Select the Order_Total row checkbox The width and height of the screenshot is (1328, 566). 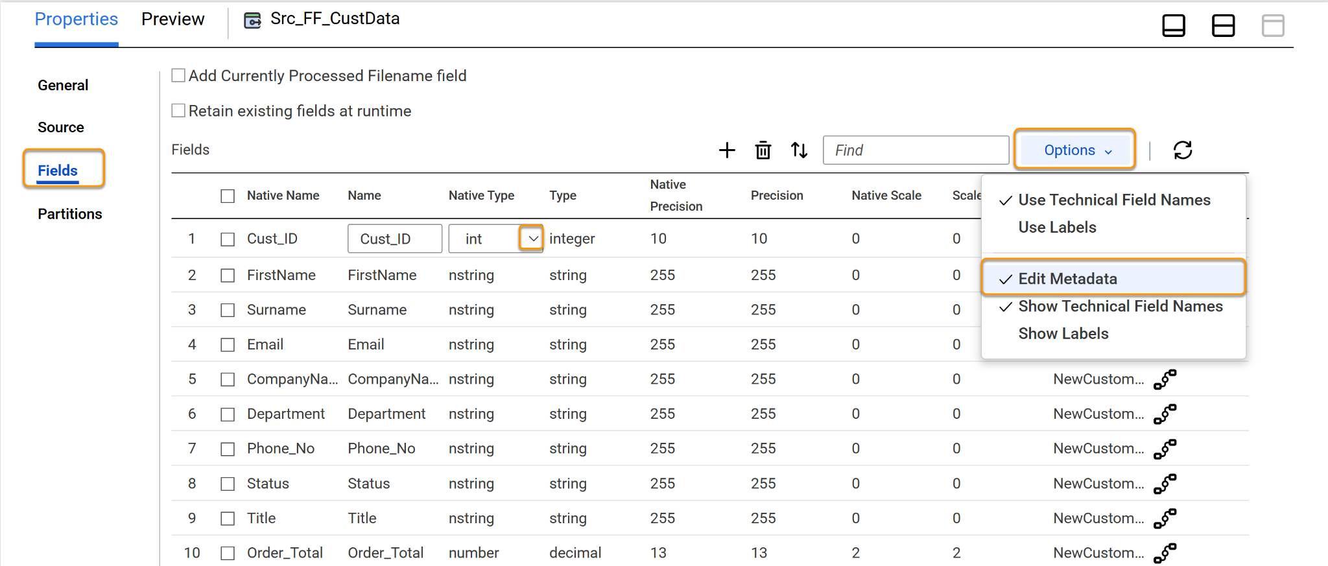pos(228,553)
